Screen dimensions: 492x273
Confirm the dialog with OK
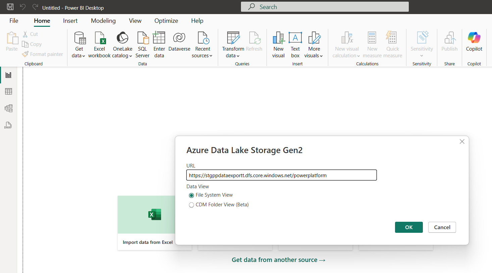[x=408, y=227]
